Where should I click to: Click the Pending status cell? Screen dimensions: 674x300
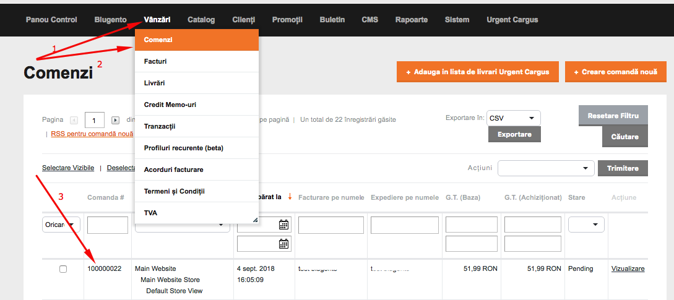(581, 268)
